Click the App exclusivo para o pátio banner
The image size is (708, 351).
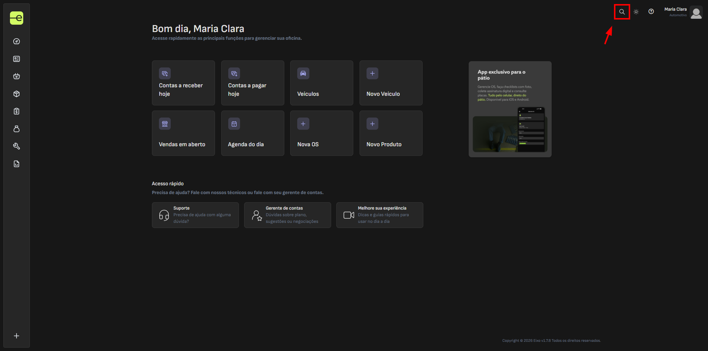coord(510,109)
